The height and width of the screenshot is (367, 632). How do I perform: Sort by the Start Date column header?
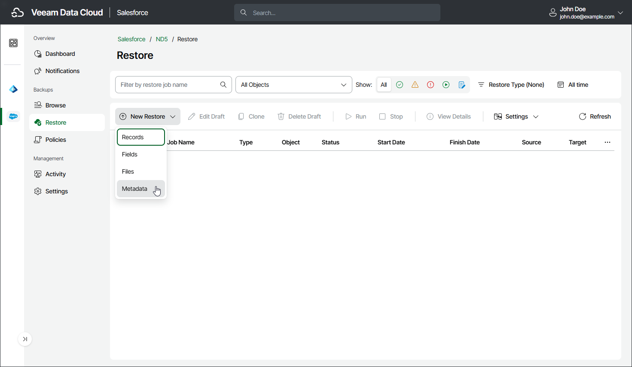[391, 142]
